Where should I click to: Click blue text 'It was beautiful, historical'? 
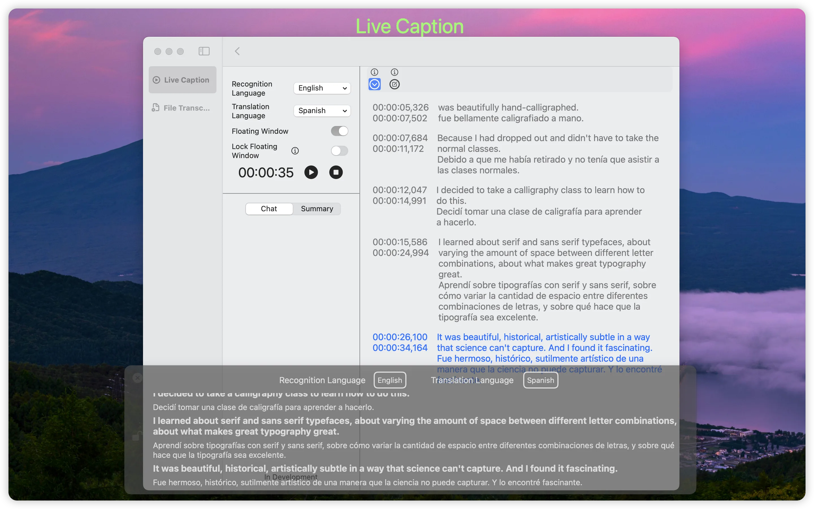point(489,337)
